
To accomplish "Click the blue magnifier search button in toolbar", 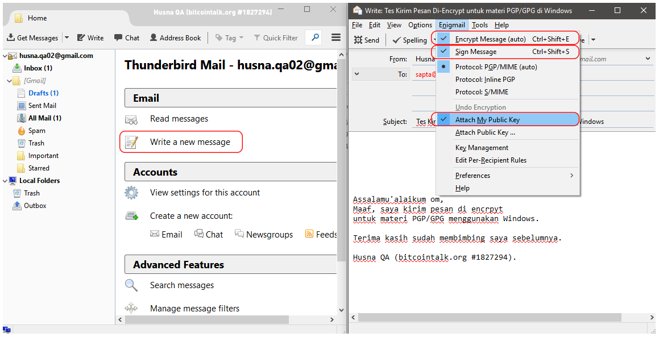I will coord(315,38).
